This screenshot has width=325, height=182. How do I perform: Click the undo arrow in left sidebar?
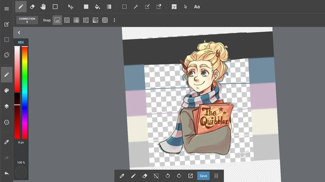click(6, 173)
